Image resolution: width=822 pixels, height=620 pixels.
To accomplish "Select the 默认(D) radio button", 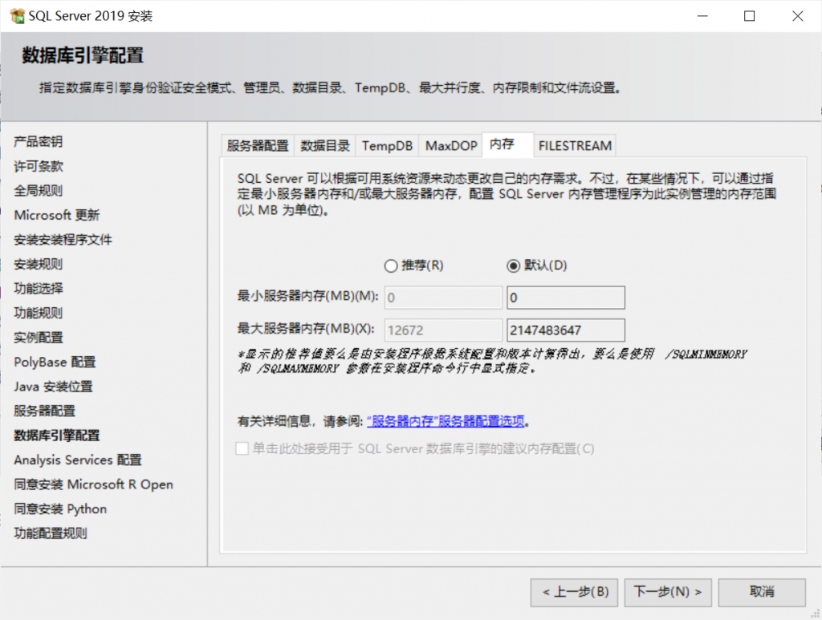I will 513,265.
